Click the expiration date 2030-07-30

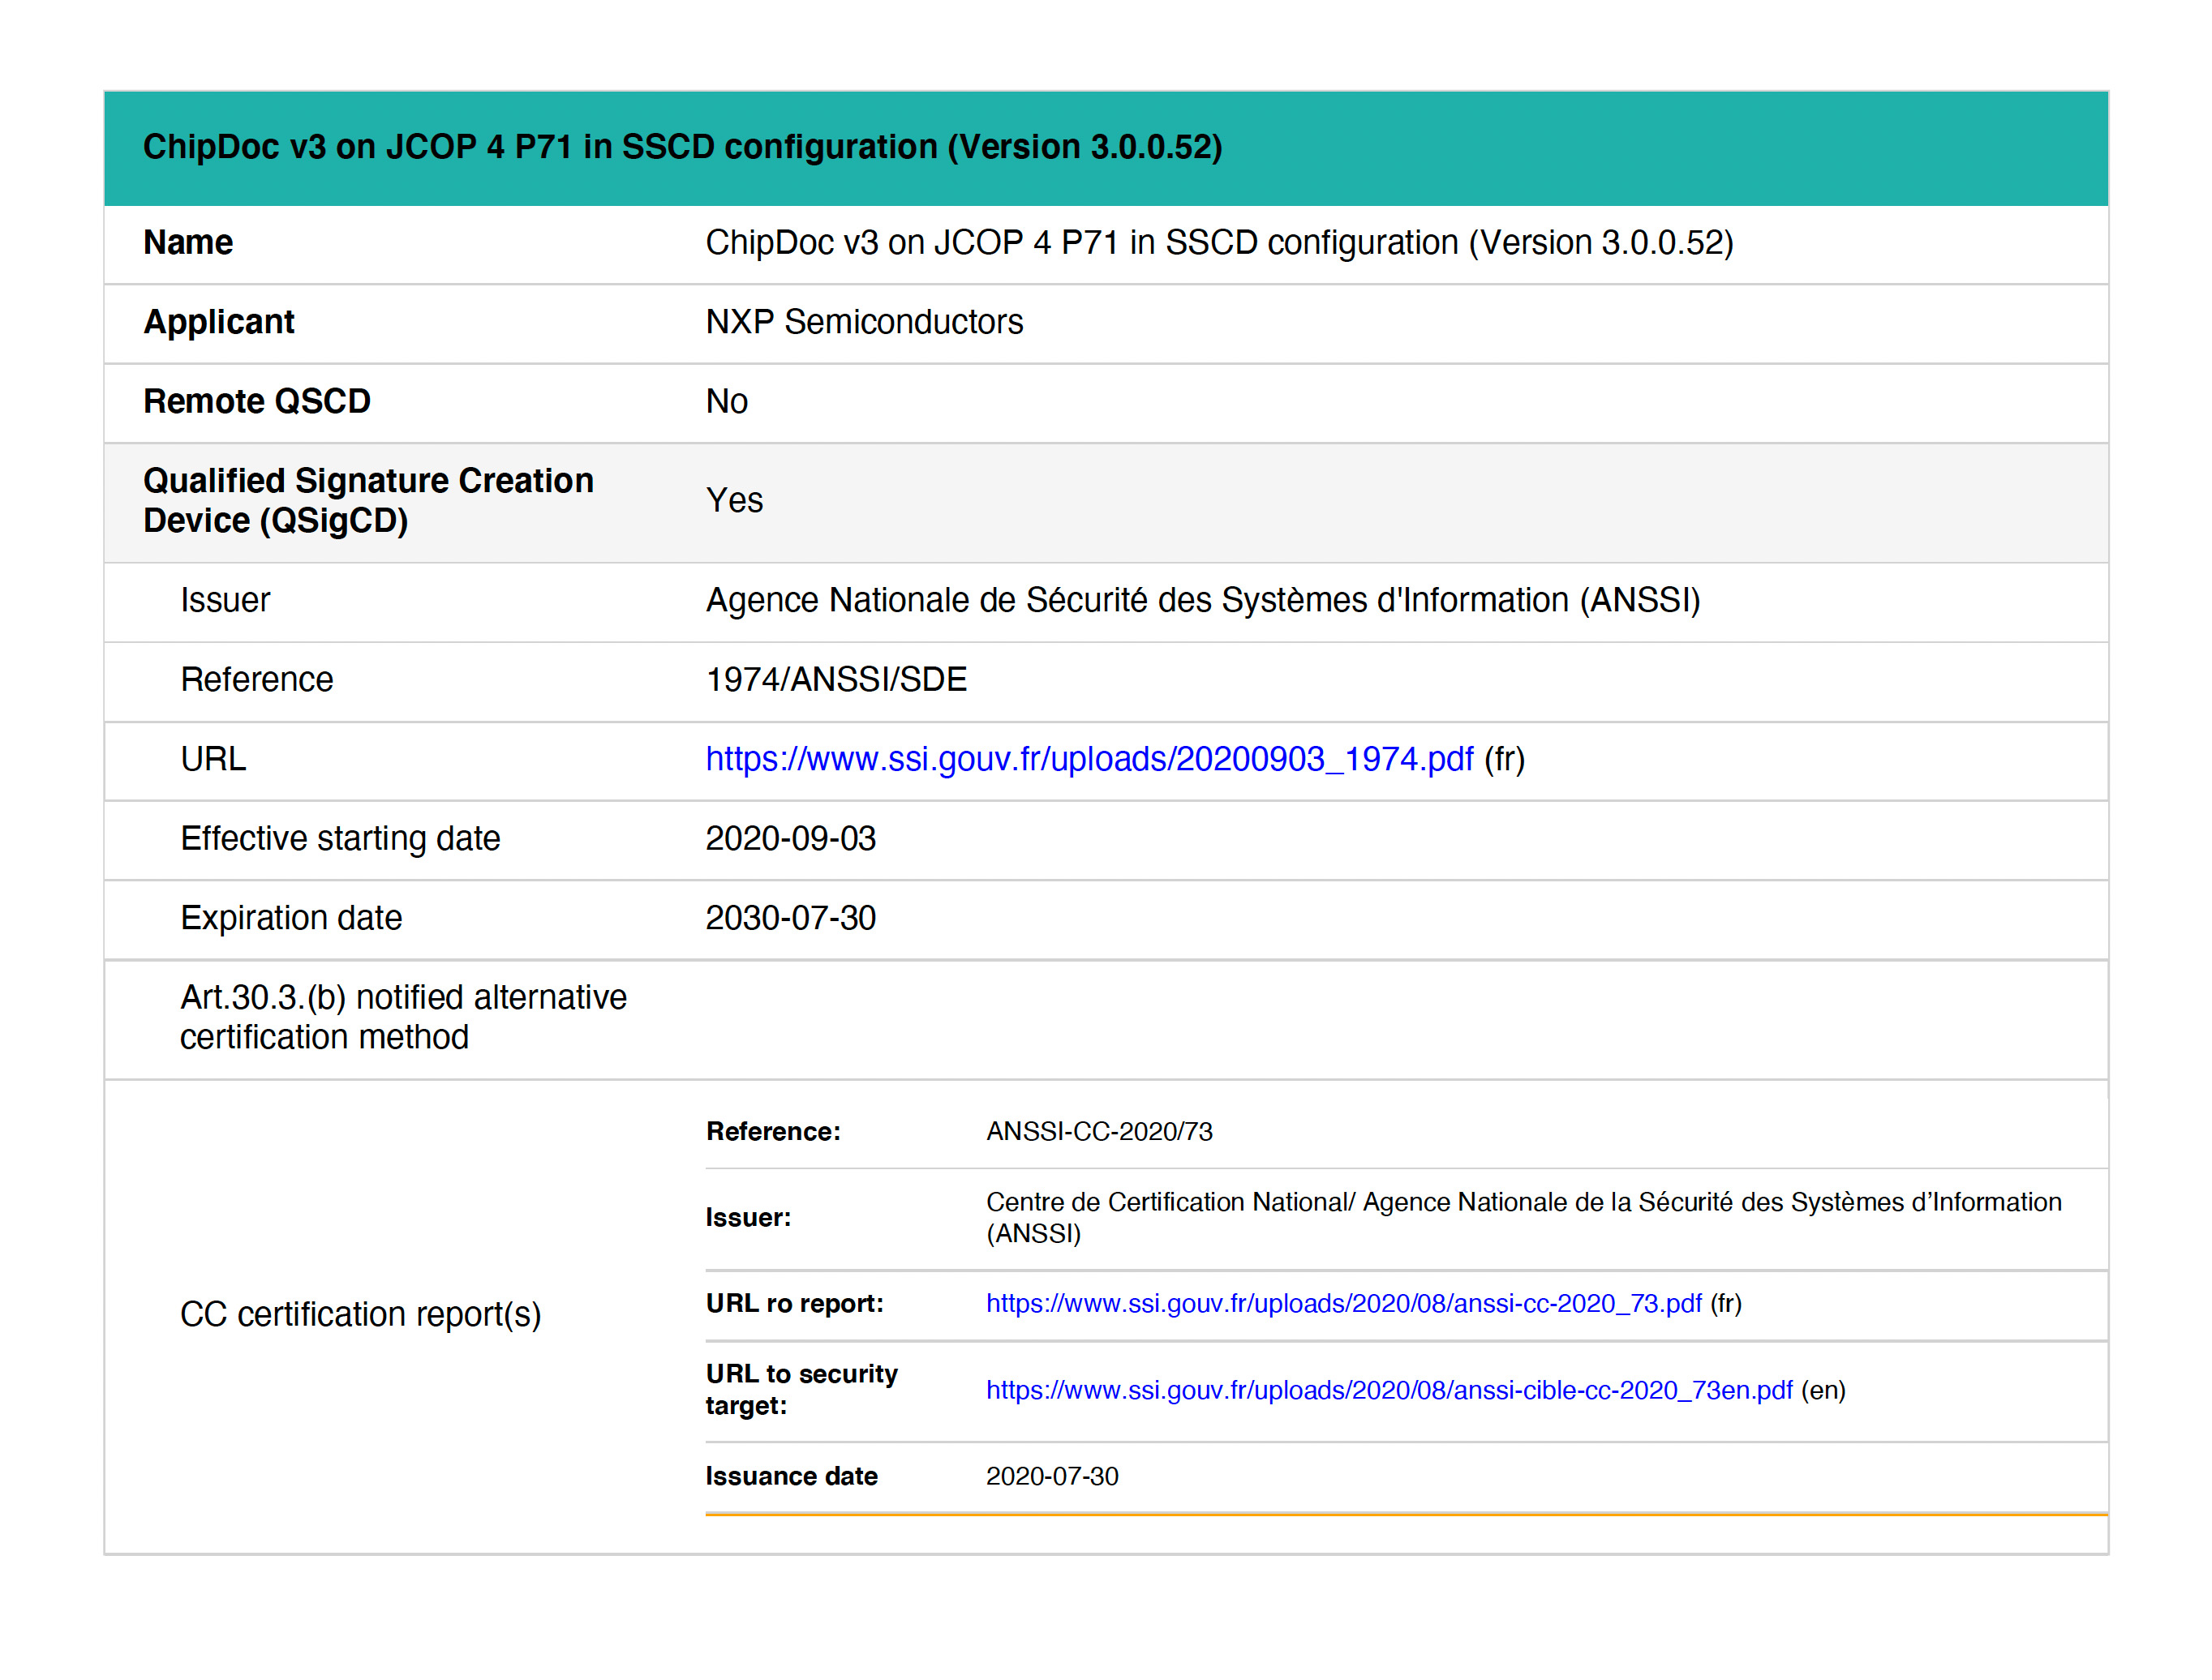coord(789,918)
